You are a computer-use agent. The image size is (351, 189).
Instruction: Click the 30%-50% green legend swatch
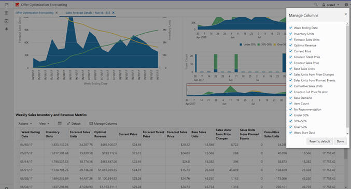point(259,45)
